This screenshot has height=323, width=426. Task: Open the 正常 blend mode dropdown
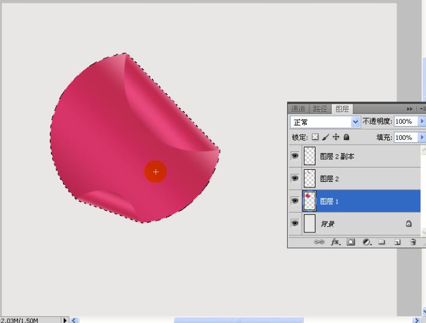(325, 122)
